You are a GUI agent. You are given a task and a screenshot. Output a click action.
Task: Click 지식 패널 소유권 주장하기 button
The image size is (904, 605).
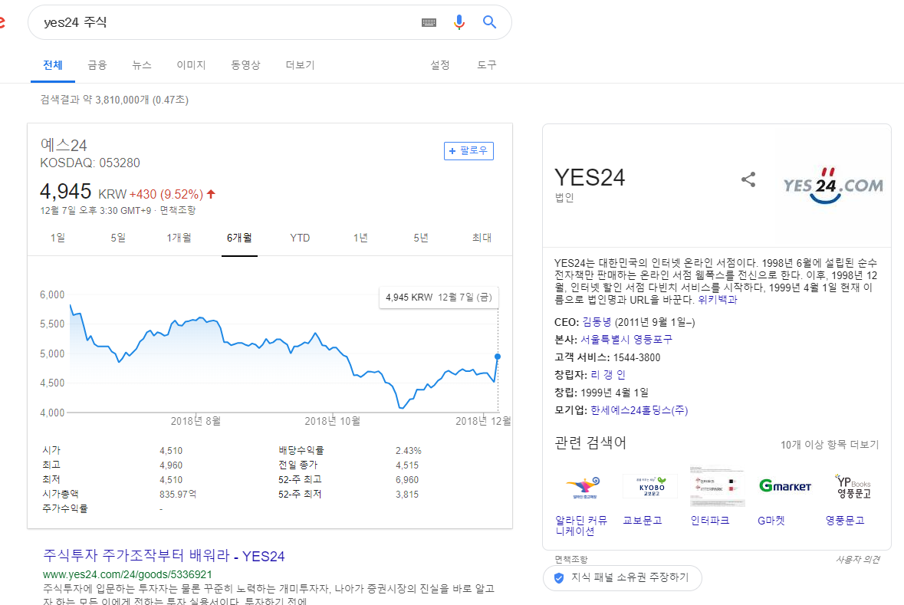pyautogui.click(x=622, y=578)
